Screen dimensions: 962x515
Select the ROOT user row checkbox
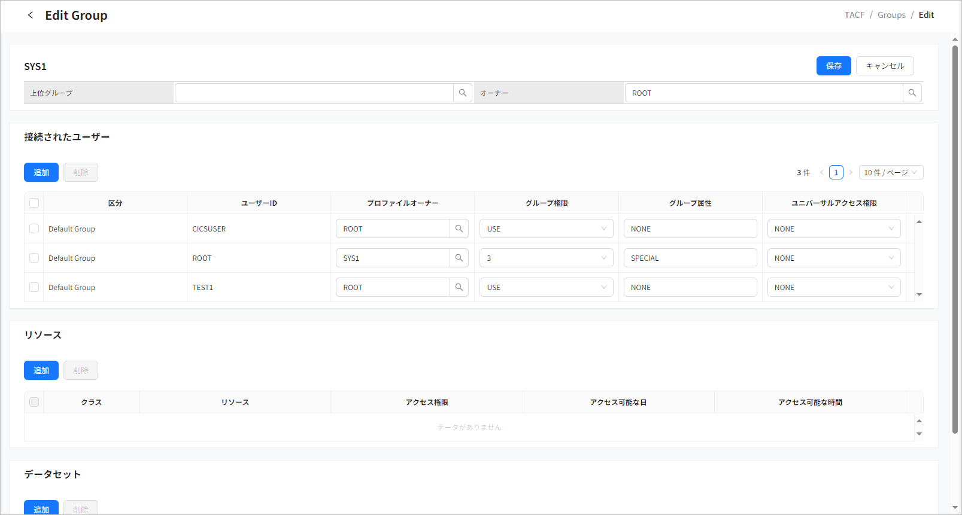point(34,258)
